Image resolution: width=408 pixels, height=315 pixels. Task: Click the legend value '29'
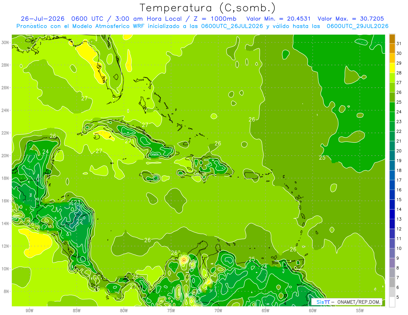(x=399, y=63)
